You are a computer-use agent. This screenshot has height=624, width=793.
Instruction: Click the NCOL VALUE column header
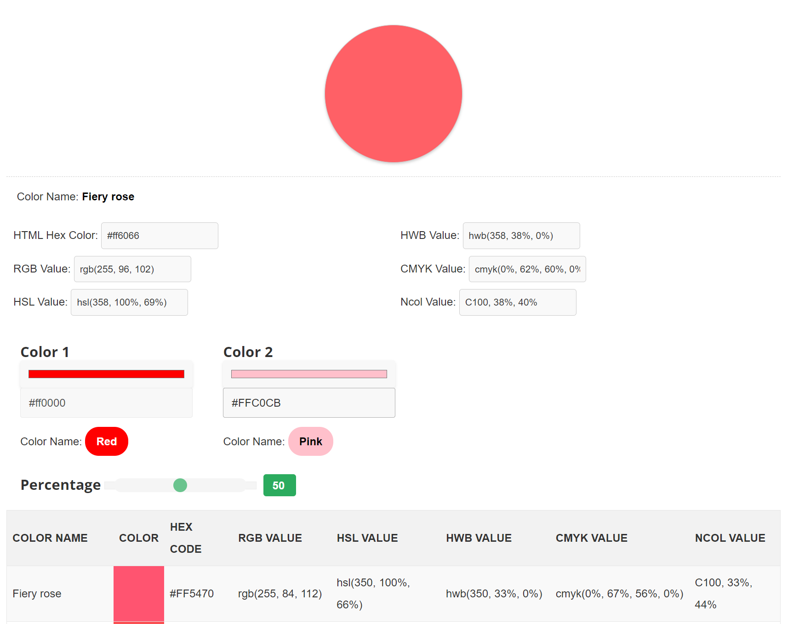(730, 538)
